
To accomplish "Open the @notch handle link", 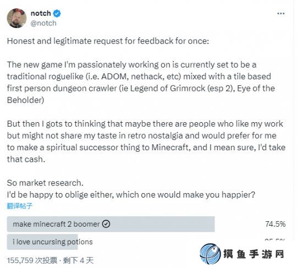I will pyautogui.click(x=43, y=23).
